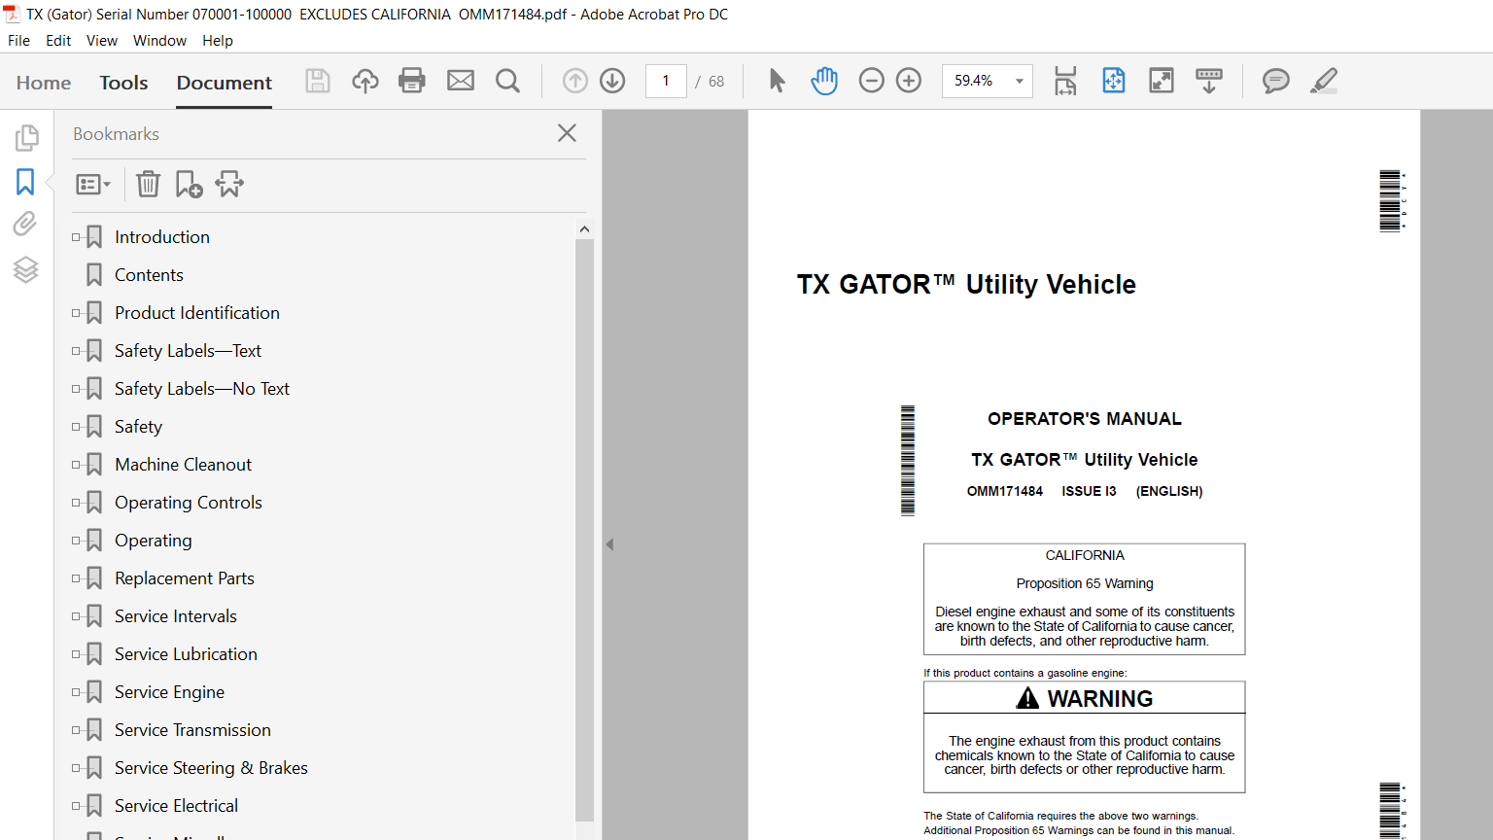Open Service Steering & Brakes bookmark
Viewport: 1493px width, 840px height.
pyautogui.click(x=211, y=768)
